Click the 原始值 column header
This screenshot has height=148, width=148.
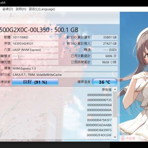coord(107,90)
